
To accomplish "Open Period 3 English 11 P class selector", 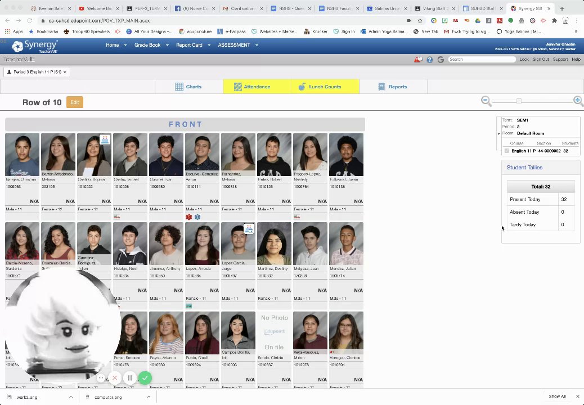I will [37, 72].
